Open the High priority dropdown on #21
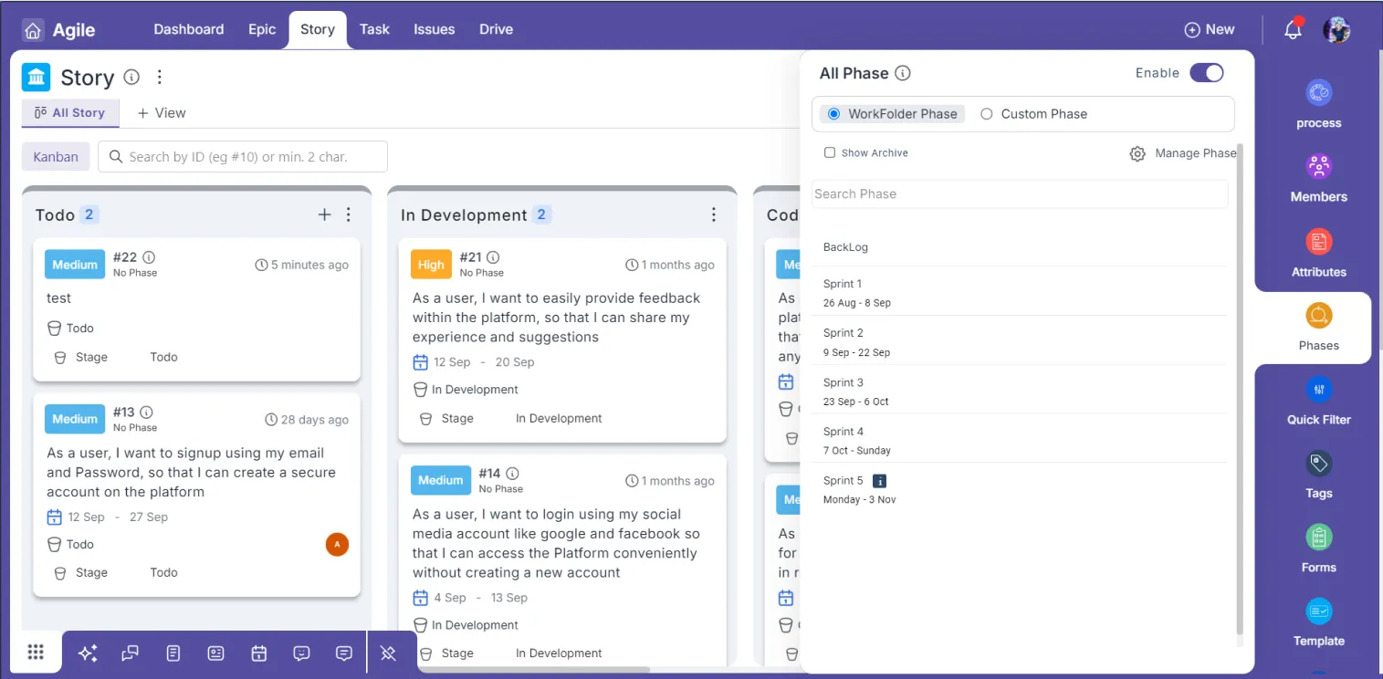This screenshot has height=679, width=1383. tap(431, 265)
